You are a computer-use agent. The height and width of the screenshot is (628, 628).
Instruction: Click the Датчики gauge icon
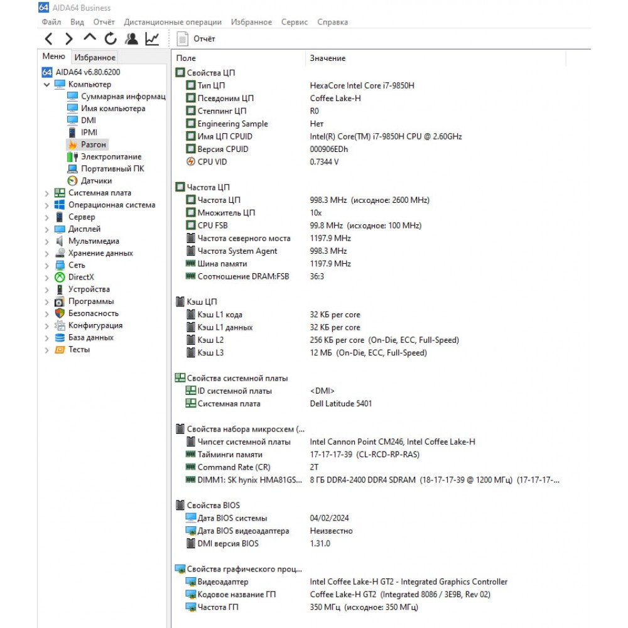pos(72,181)
